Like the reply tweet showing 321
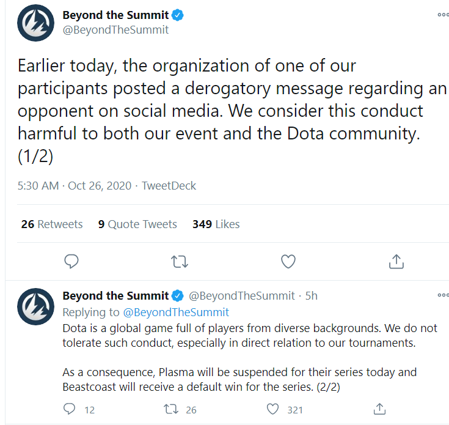This screenshot has height=425, width=449. 275,409
